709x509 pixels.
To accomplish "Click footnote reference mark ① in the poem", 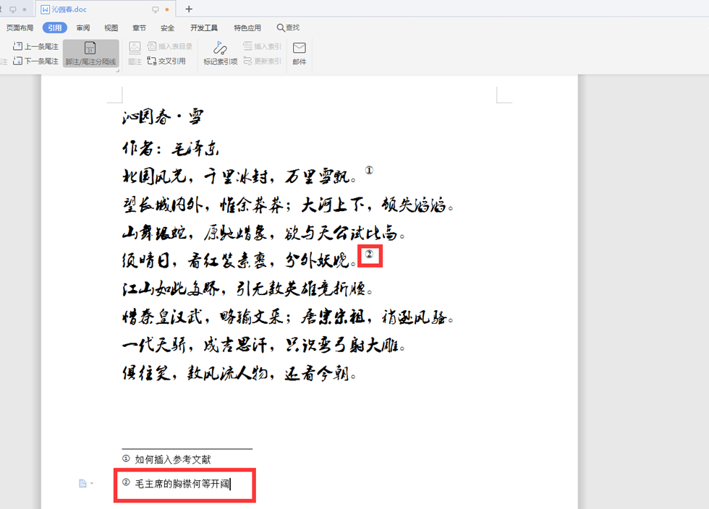I will [369, 171].
